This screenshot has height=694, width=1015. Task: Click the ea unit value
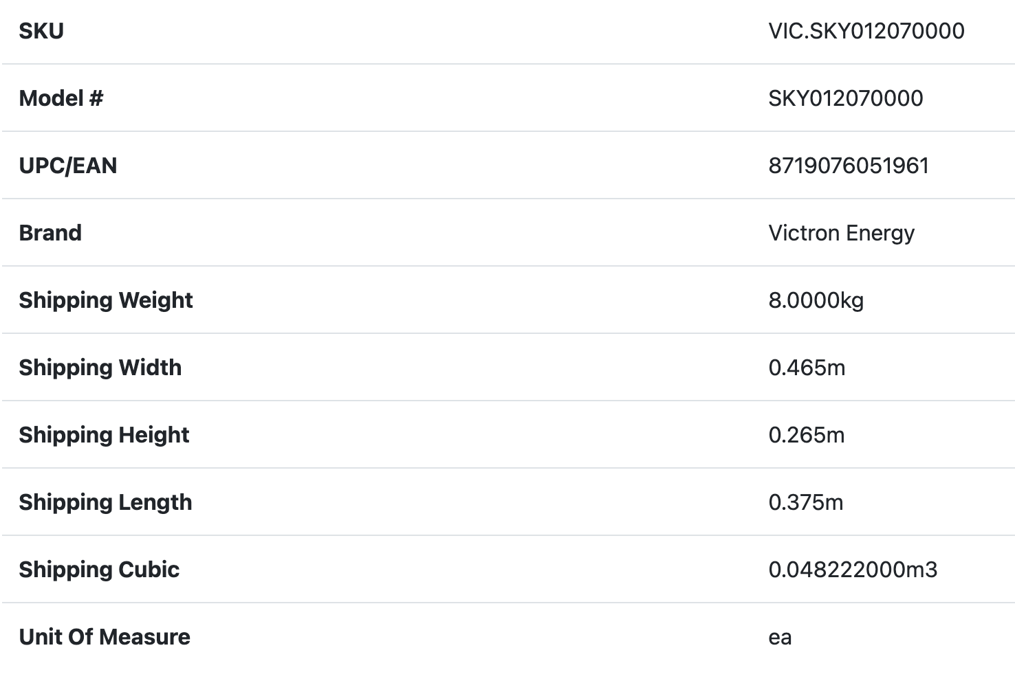pyautogui.click(x=780, y=638)
